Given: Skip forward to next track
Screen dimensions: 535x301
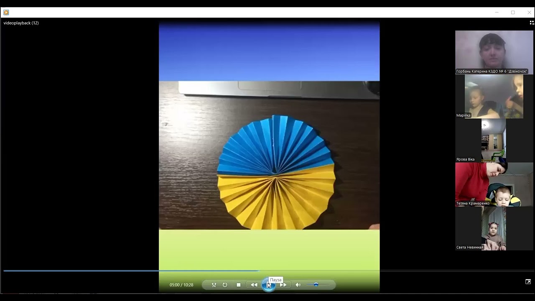Looking at the screenshot, I should (x=283, y=285).
